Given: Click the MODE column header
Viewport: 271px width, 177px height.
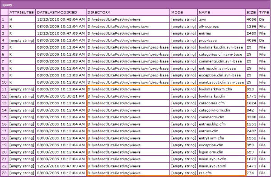Looking at the screenshot, I should coord(184,12).
